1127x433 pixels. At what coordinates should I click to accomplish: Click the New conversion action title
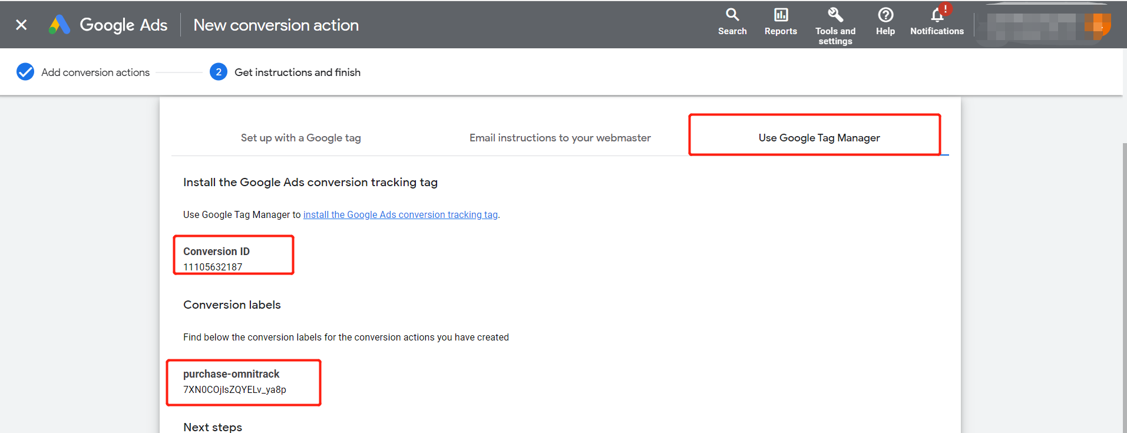click(276, 25)
